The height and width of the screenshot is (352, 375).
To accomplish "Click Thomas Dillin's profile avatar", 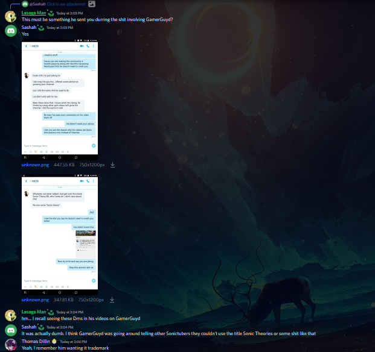I will point(11,345).
